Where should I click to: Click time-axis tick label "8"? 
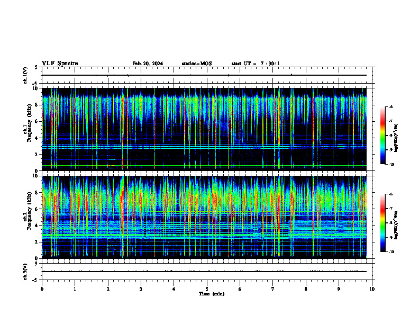[306, 289]
